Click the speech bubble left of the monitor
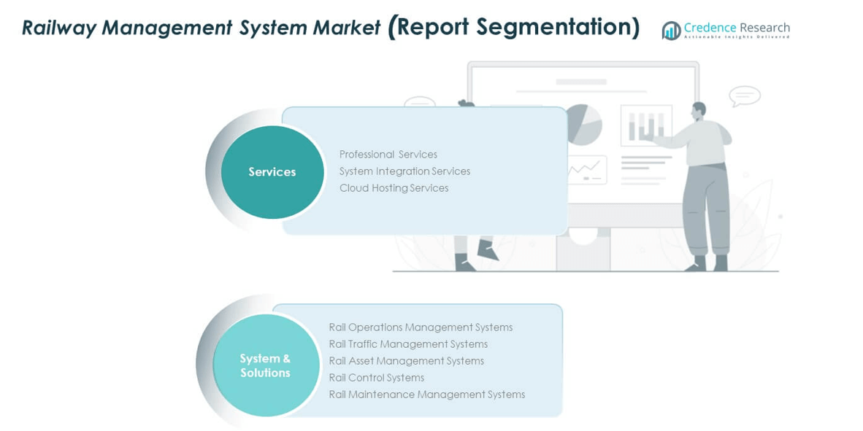Screen dimensions: 863x431 point(419,104)
